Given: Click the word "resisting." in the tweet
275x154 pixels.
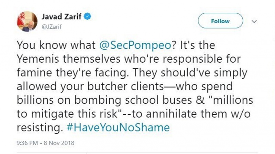Looking at the screenshot, I should click(x=36, y=128).
